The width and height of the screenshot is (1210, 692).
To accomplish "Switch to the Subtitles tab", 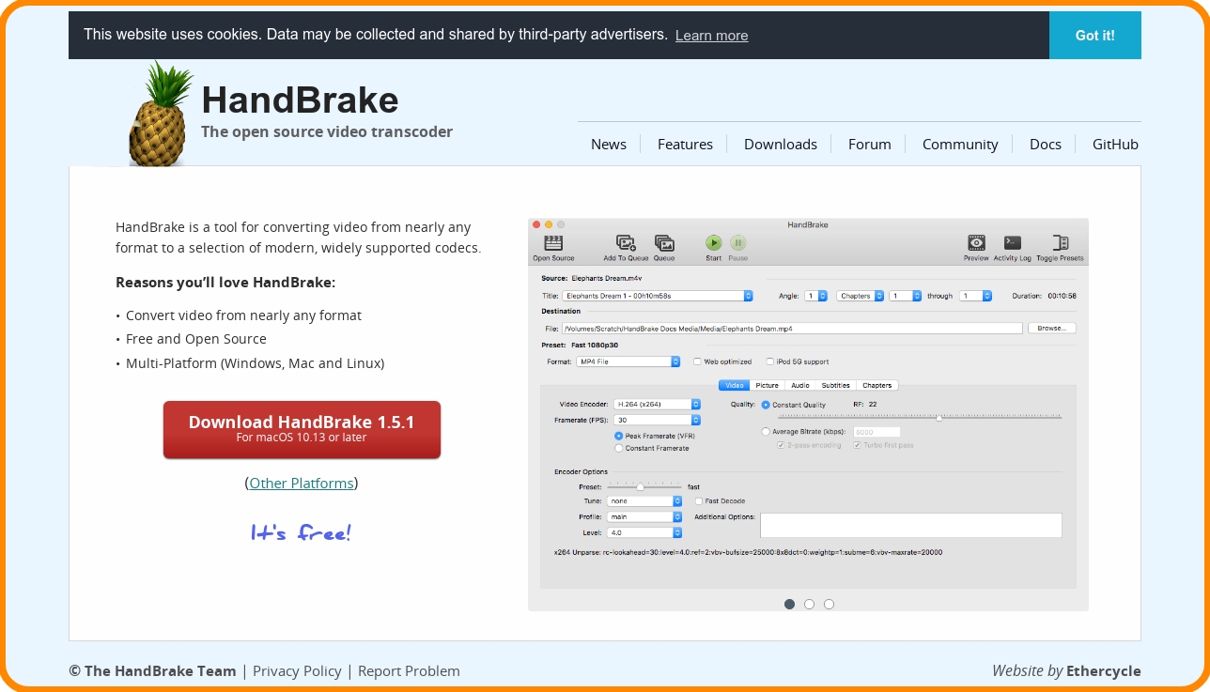I will tap(835, 385).
